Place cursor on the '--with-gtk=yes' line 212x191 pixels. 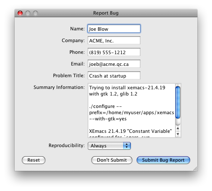click(x=108, y=119)
